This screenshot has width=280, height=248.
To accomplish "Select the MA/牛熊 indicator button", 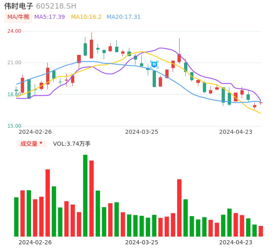I will click(18, 17).
